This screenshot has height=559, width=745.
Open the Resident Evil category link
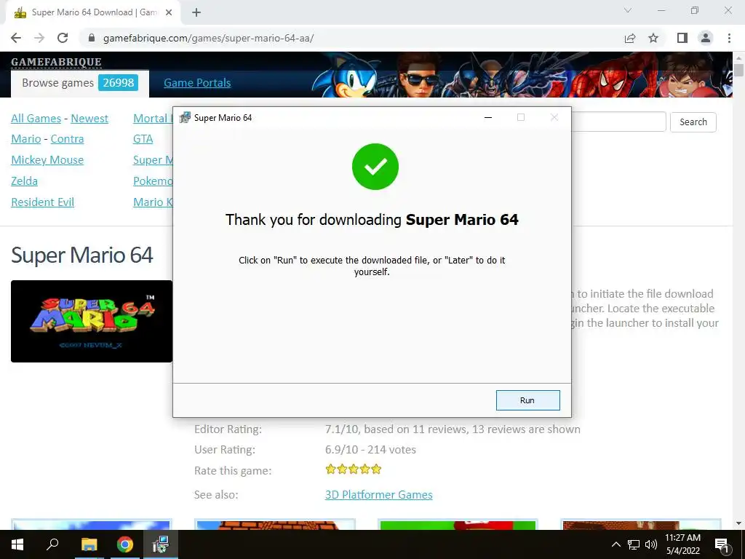pos(43,202)
